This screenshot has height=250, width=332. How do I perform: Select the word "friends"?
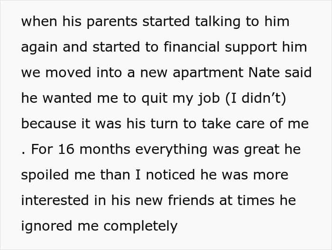191,200
